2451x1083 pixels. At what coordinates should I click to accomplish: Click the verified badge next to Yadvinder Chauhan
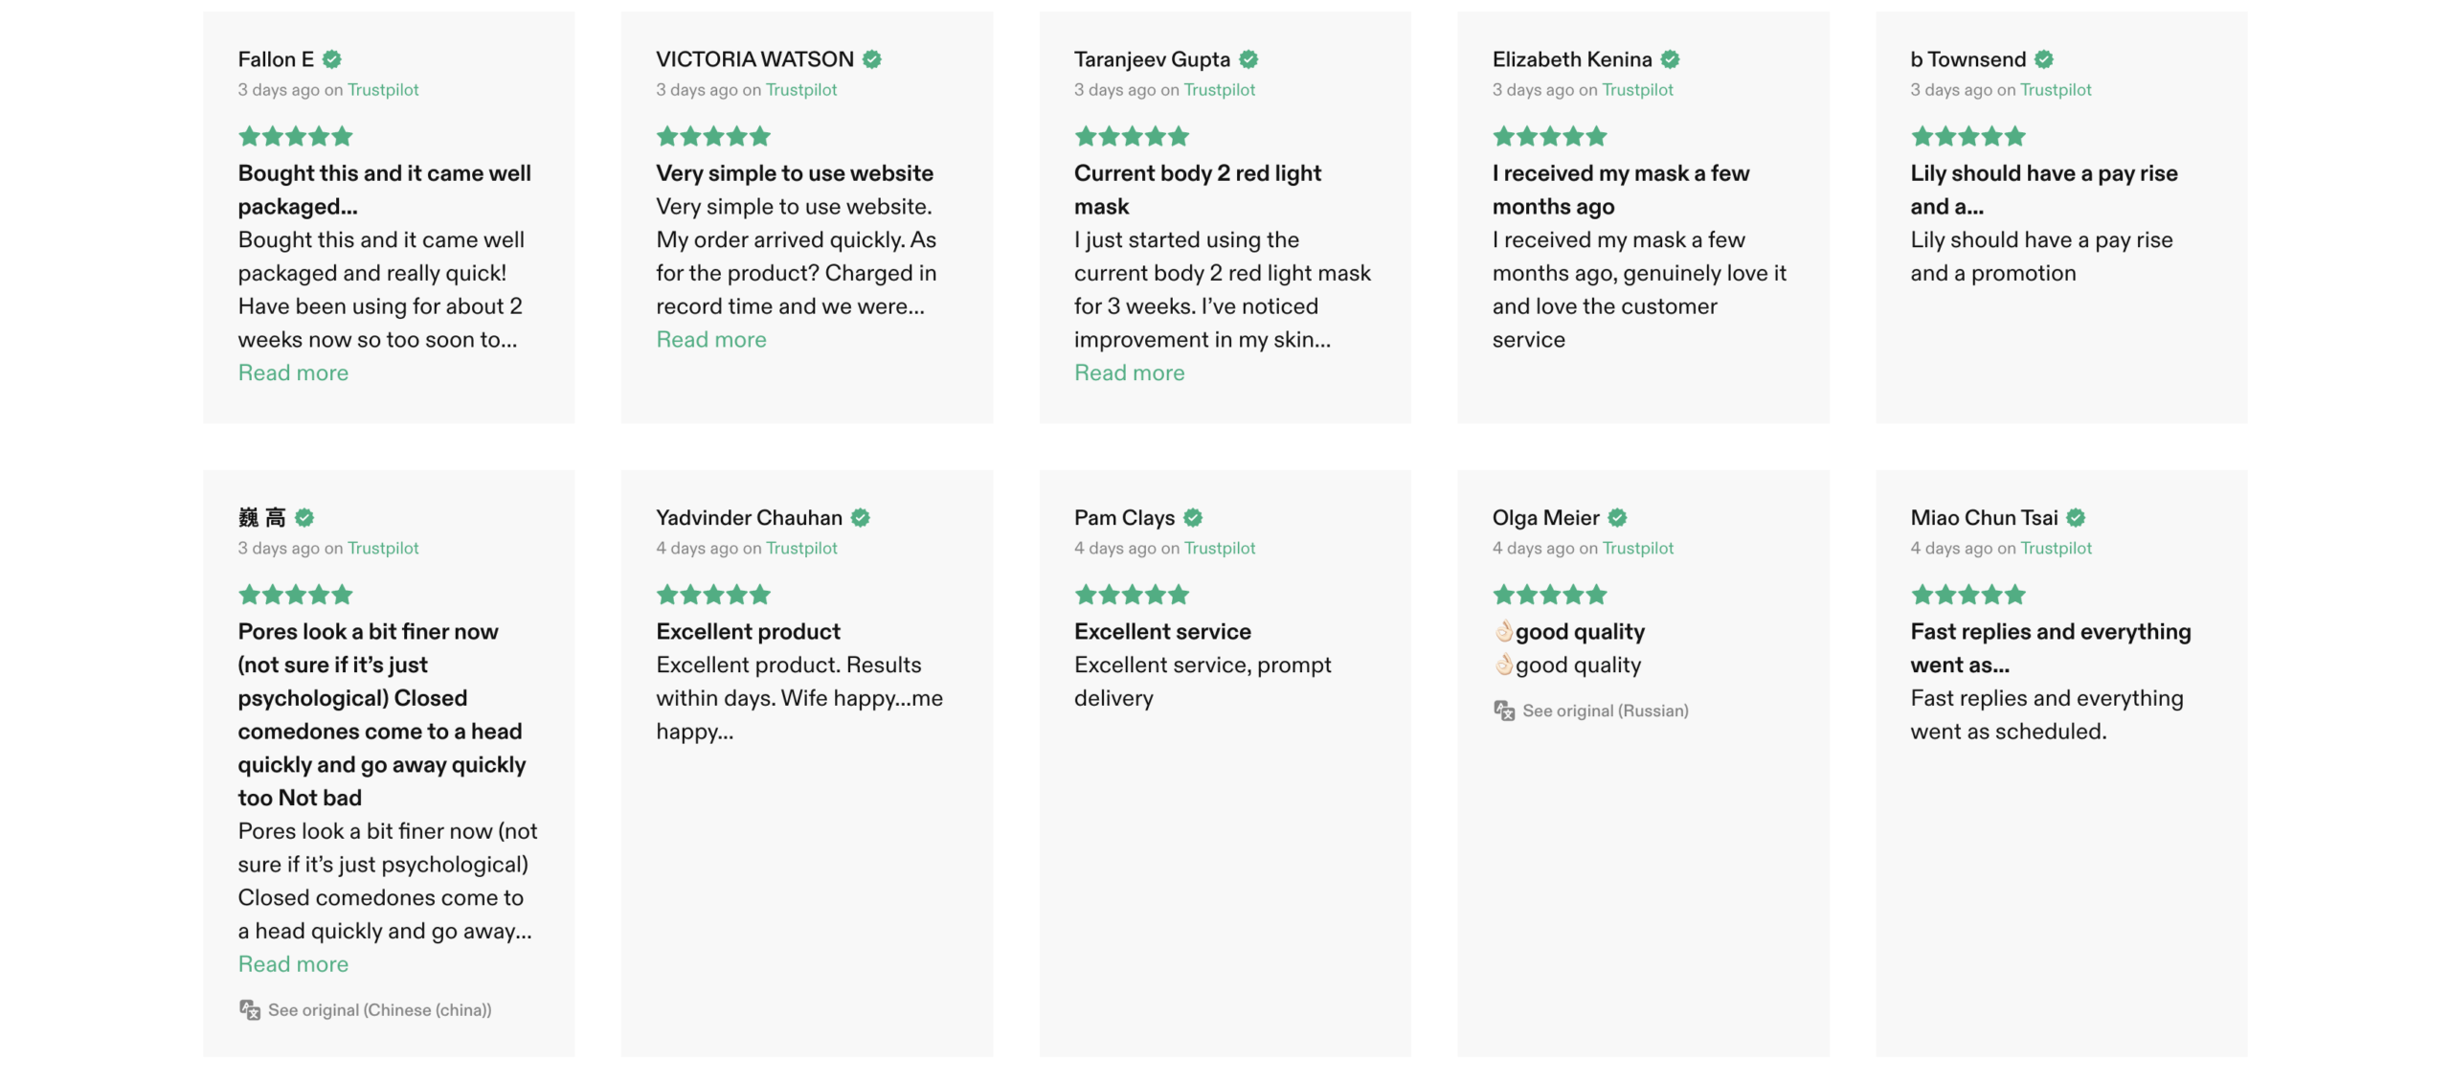tap(861, 518)
